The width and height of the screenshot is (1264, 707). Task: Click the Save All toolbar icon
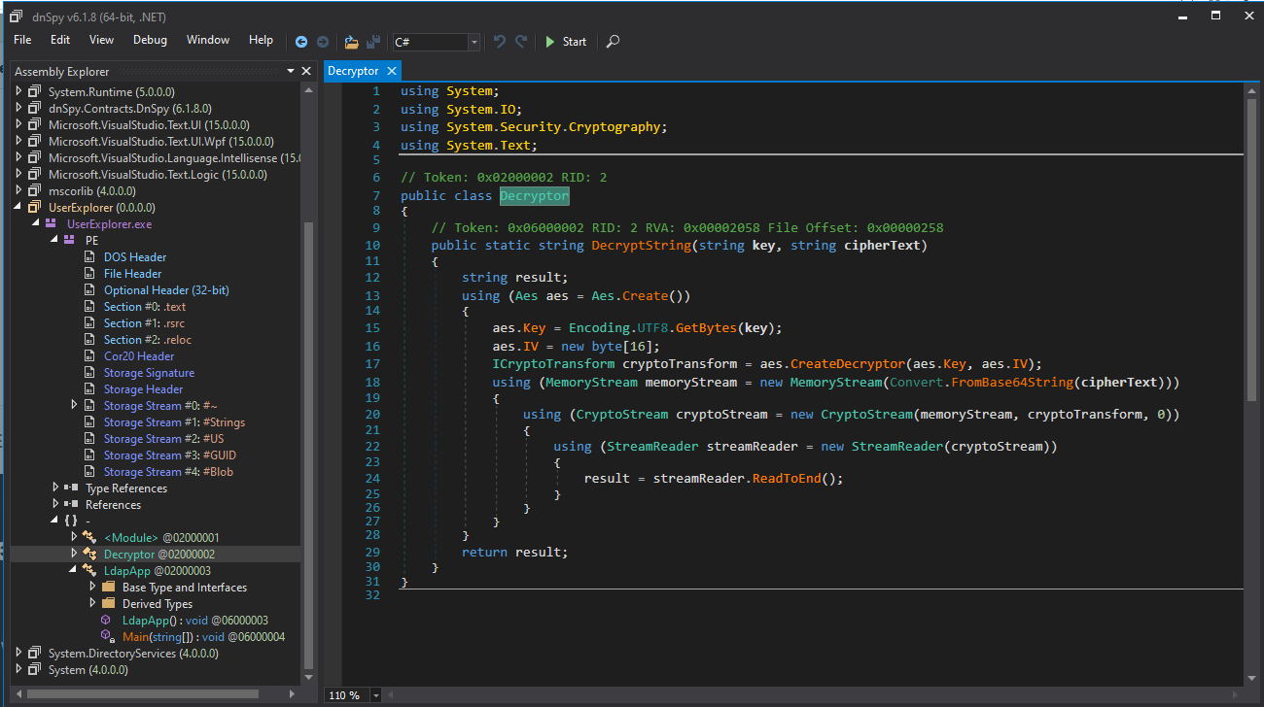[373, 42]
